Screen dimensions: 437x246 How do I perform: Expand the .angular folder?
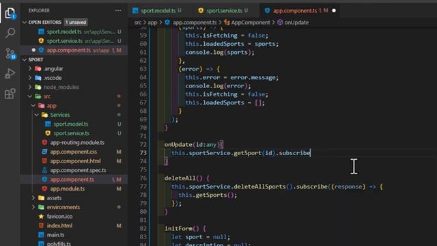pyautogui.click(x=53, y=68)
